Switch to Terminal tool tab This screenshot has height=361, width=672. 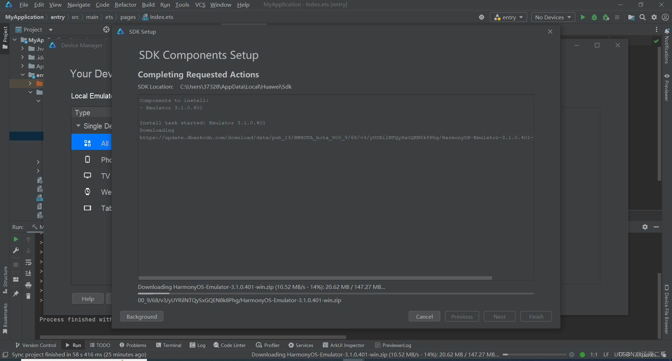click(169, 345)
